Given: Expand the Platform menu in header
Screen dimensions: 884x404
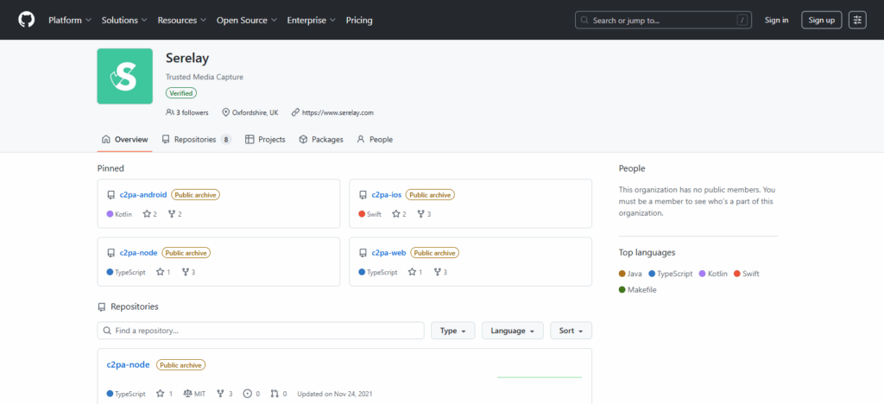Looking at the screenshot, I should (70, 20).
